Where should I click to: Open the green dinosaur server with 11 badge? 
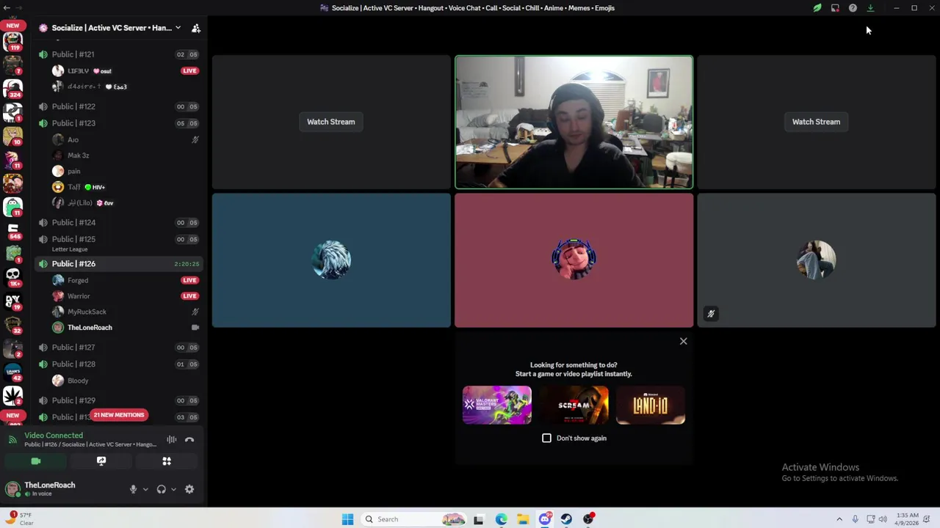pos(12,208)
